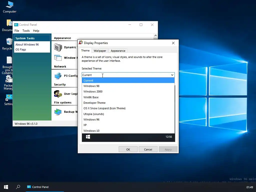The image size is (256, 192).
Task: Click the User Login icon in Control Panel
Action: tap(58, 94)
